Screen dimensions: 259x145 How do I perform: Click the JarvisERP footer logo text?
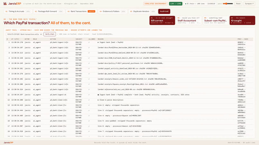8,142
